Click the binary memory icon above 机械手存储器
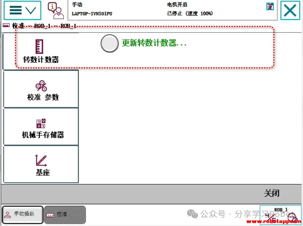303x226 pixels. click(x=41, y=123)
